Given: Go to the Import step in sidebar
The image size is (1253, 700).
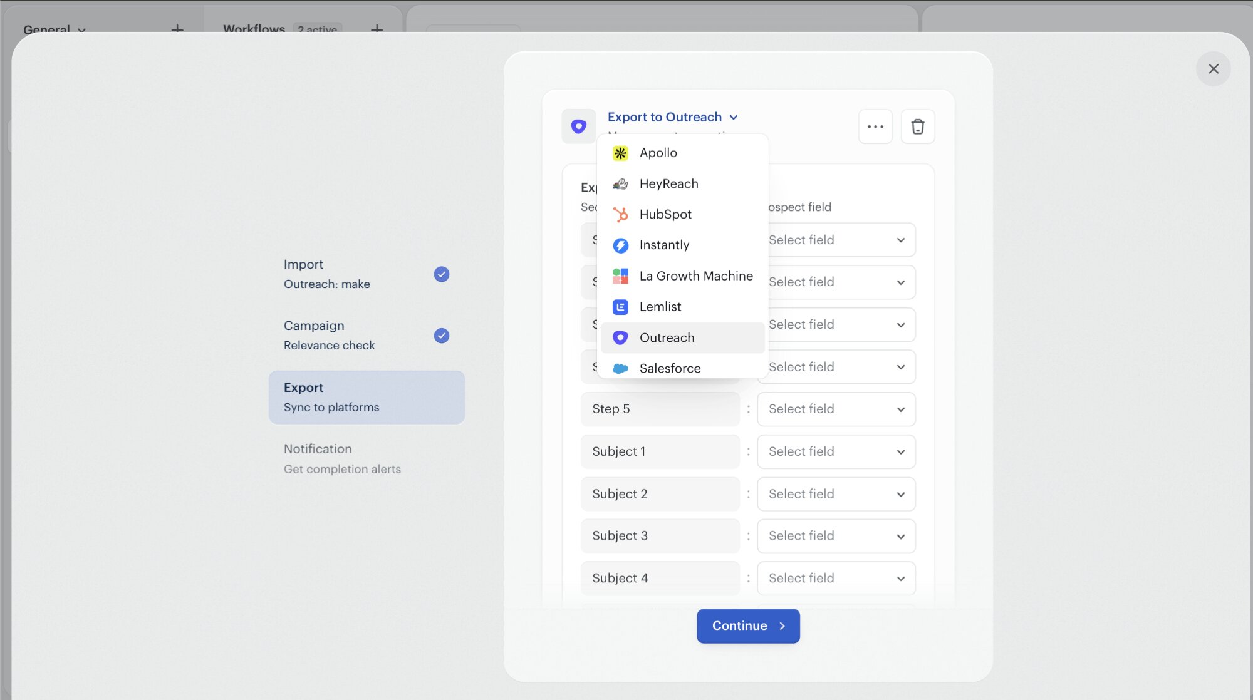Looking at the screenshot, I should [367, 274].
